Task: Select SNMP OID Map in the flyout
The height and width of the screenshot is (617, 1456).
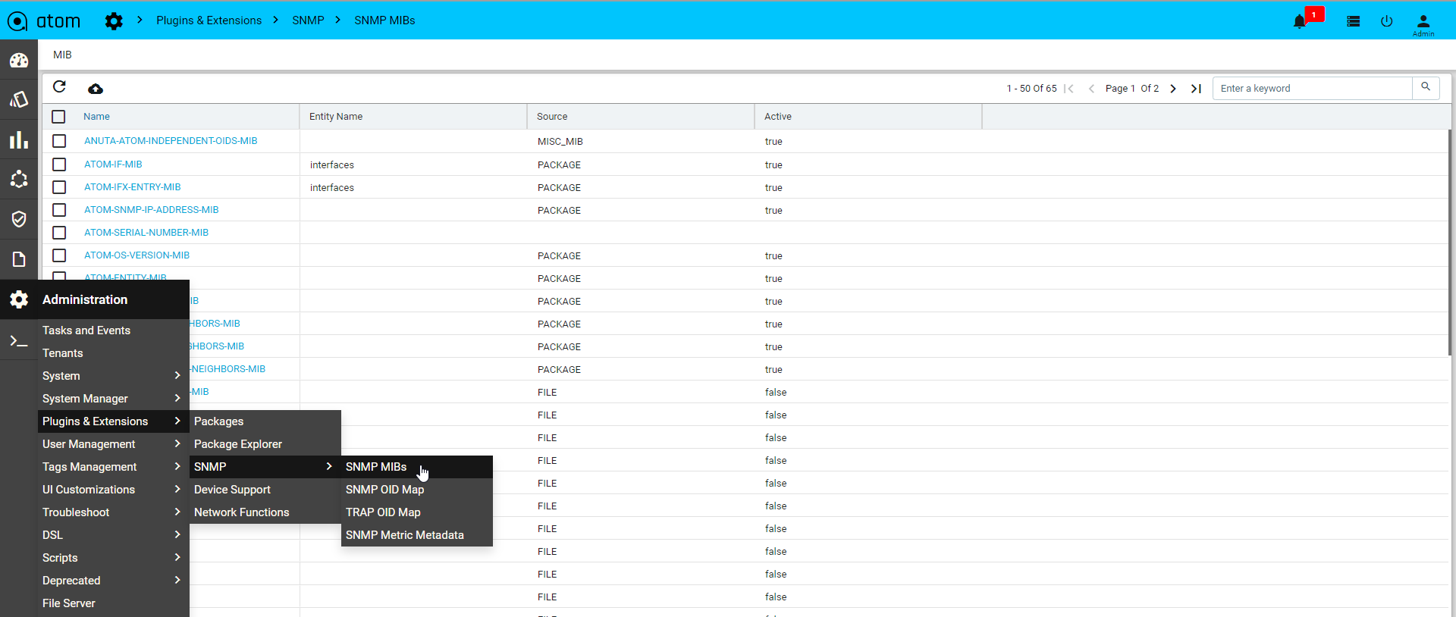Action: pyautogui.click(x=417, y=490)
